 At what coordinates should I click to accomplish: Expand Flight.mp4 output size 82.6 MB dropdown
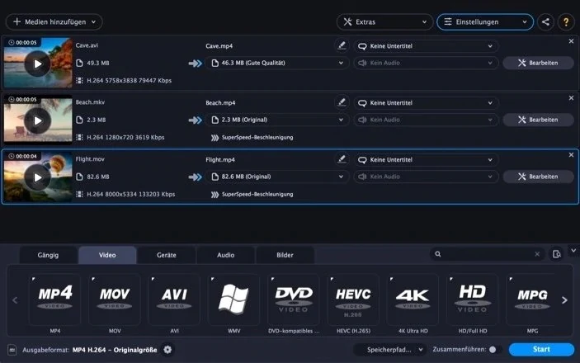(277, 177)
